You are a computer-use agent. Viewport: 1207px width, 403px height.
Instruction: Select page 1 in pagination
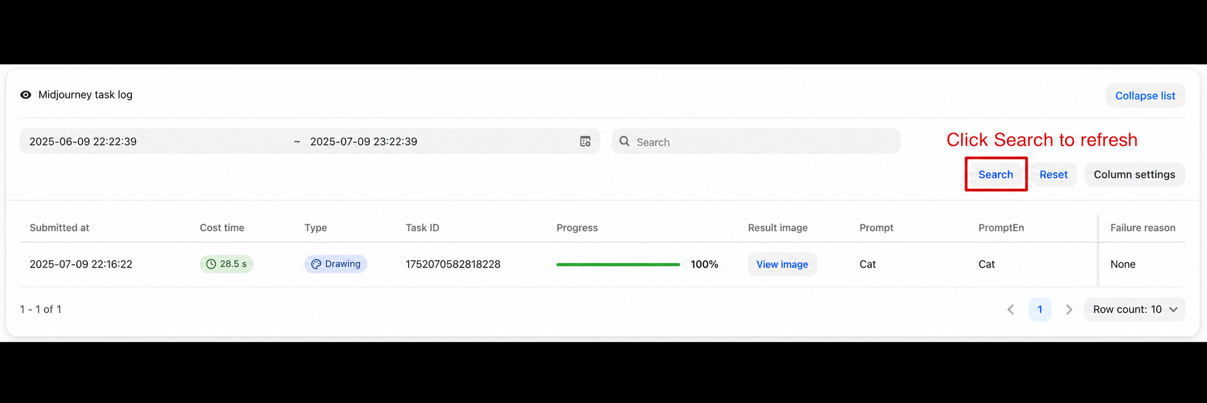[1040, 310]
